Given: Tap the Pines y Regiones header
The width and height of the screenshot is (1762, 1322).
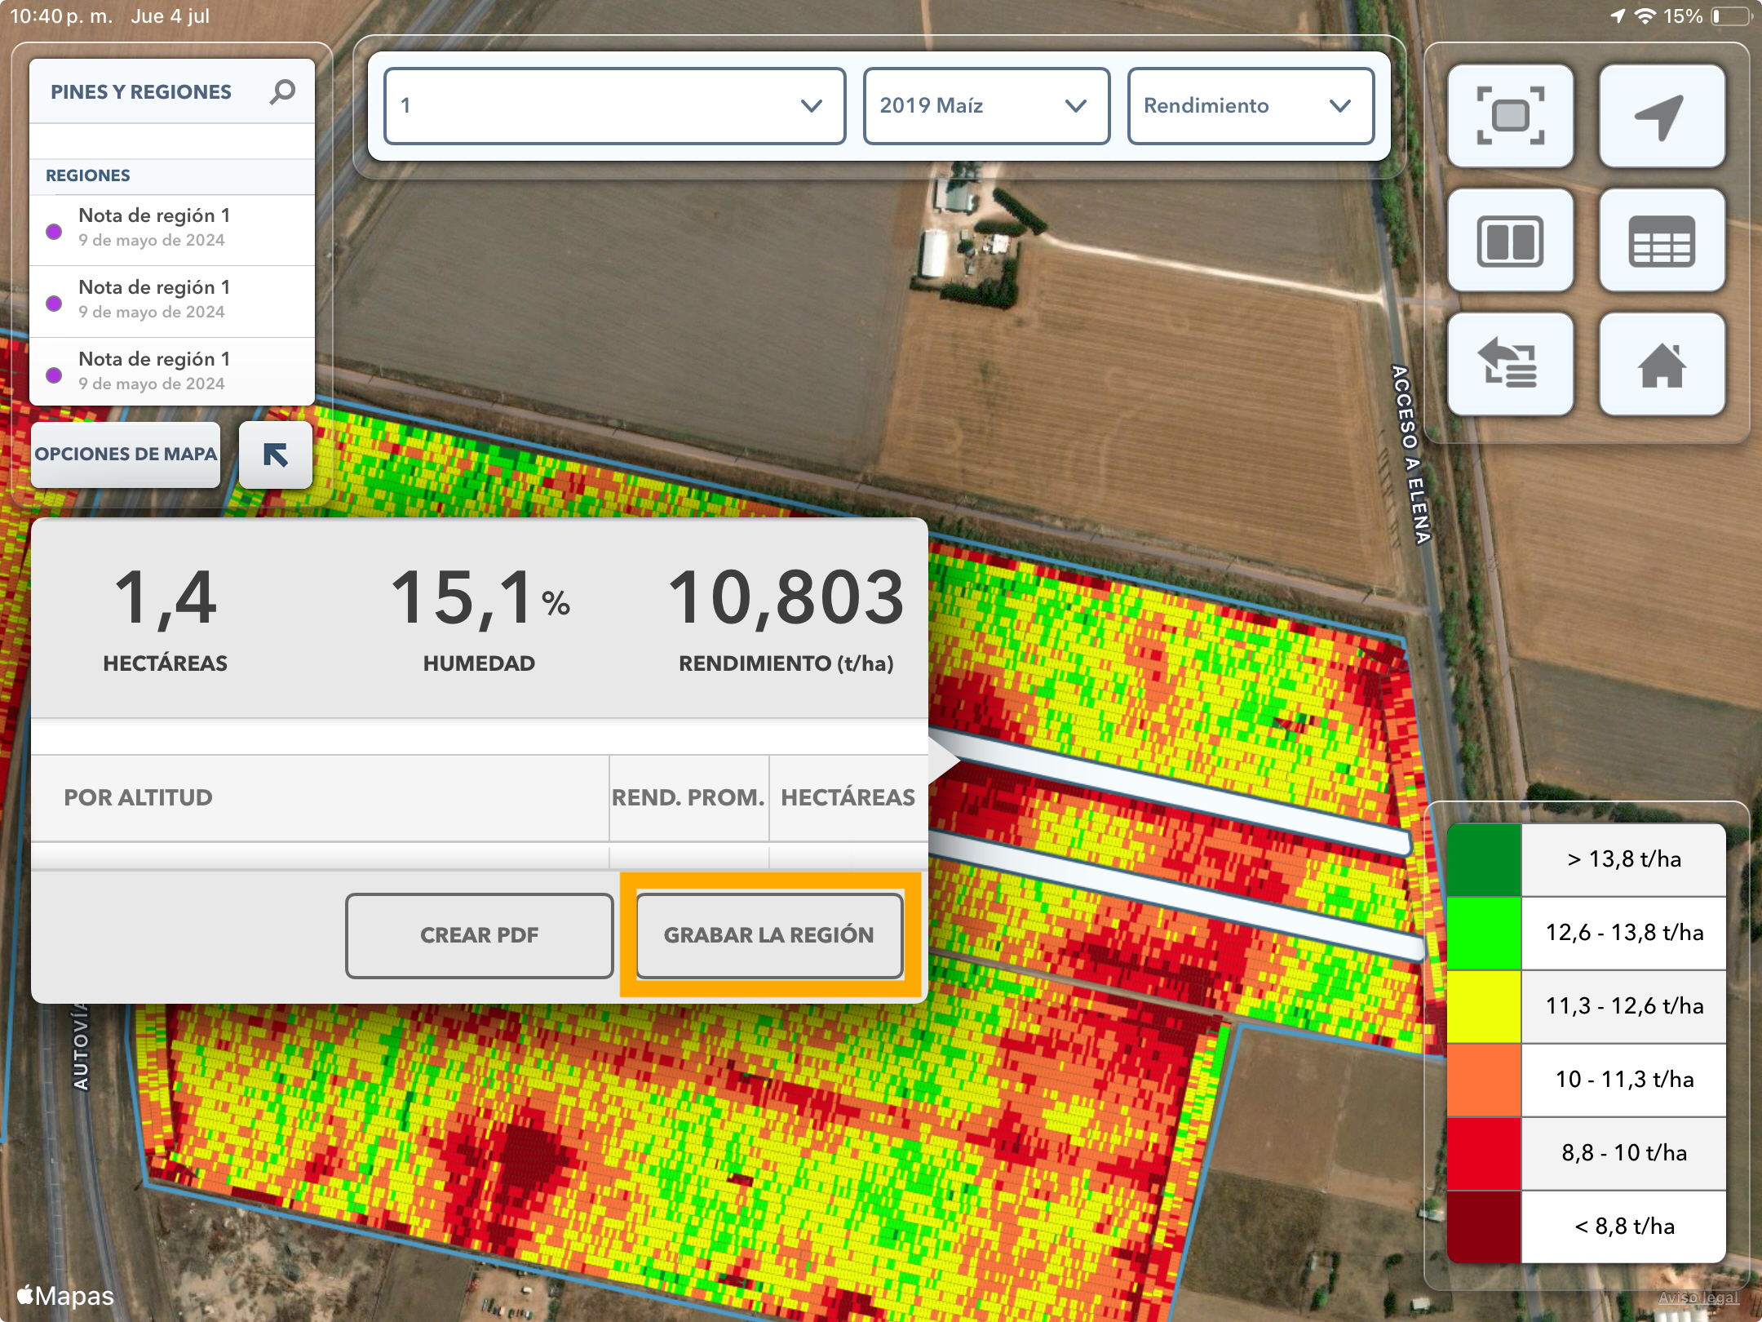Looking at the screenshot, I should [141, 92].
